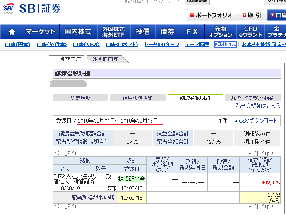This screenshot has width=286, height=215.
Task: Select the outlined 譲渡益税明細 tab button
Action: 195,98
